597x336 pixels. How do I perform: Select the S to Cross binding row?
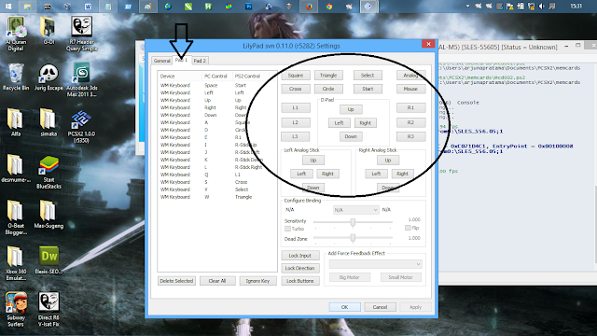(217, 182)
